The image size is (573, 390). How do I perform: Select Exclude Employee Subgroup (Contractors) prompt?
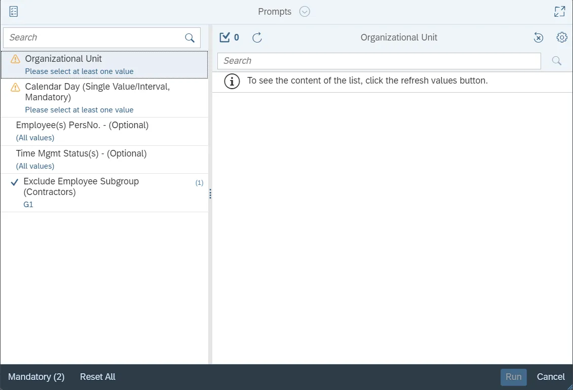coord(104,192)
